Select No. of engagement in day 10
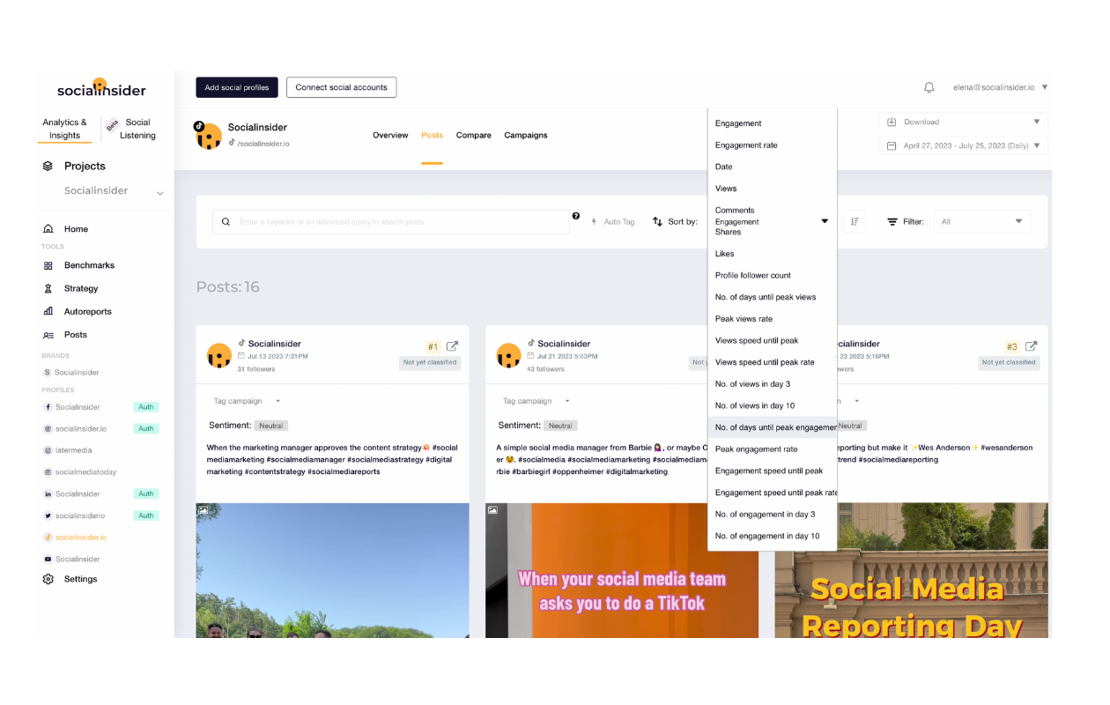The height and width of the screenshot is (705, 1110). click(x=772, y=536)
